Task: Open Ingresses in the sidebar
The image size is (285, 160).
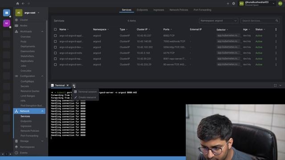Action: (26, 126)
